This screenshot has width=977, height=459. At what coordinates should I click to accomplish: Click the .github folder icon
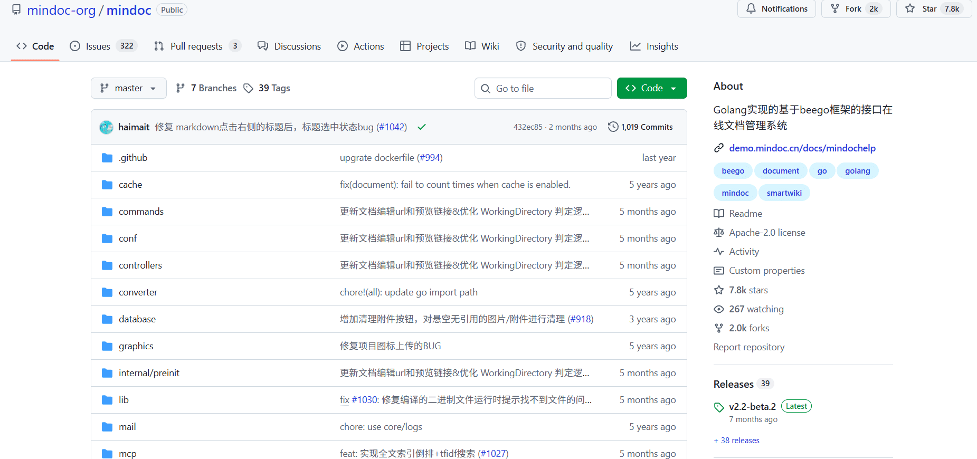tap(107, 158)
